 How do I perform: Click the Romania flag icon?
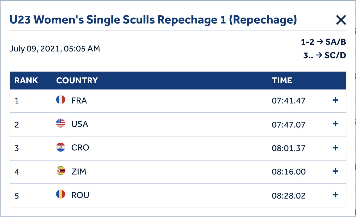click(61, 194)
